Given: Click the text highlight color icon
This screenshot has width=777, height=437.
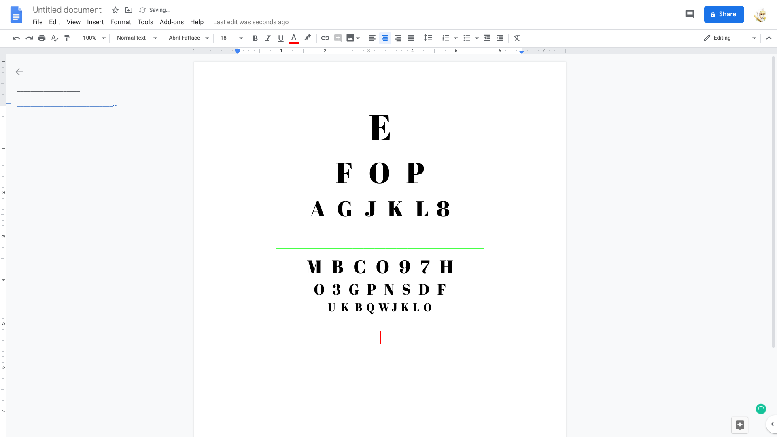Looking at the screenshot, I should tap(308, 38).
